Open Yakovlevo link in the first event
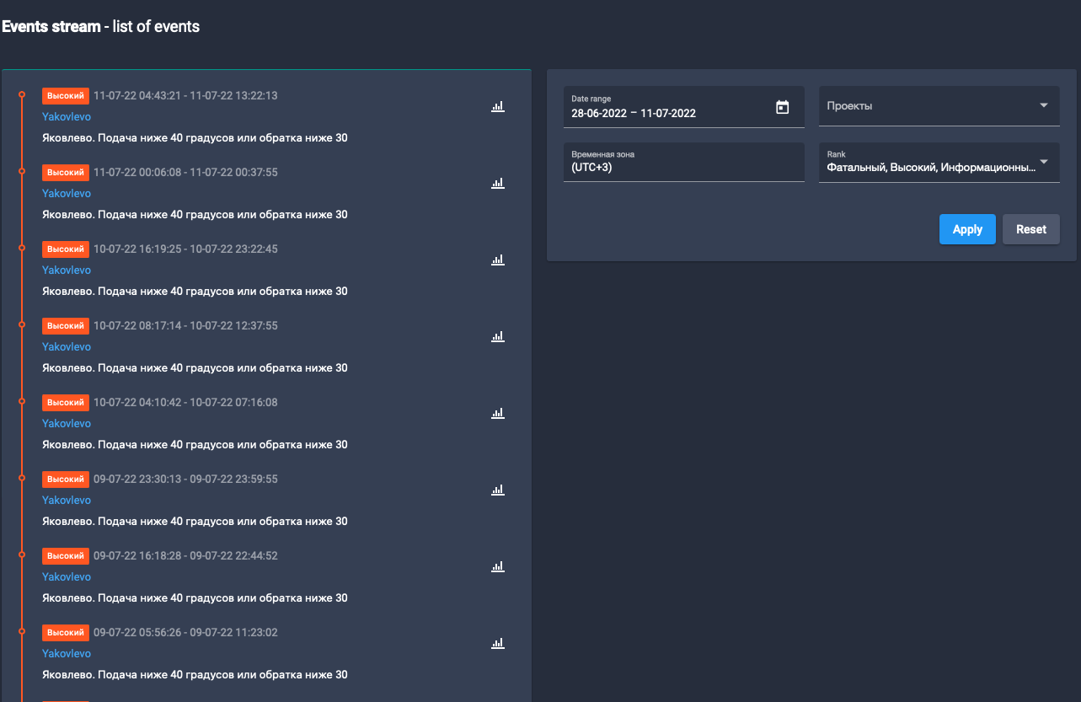The height and width of the screenshot is (702, 1081). tap(67, 117)
